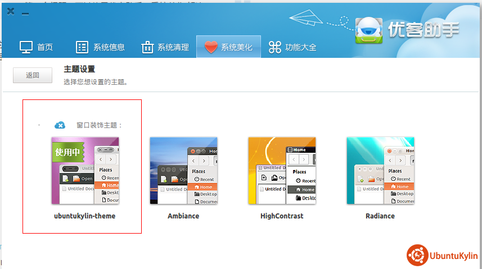Minimize the window using the underscore button
The height and width of the screenshot is (269, 482).
click(x=25, y=12)
